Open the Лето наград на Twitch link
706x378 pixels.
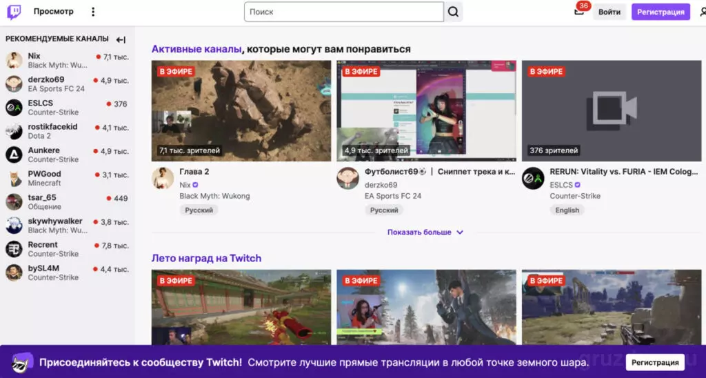coord(206,258)
